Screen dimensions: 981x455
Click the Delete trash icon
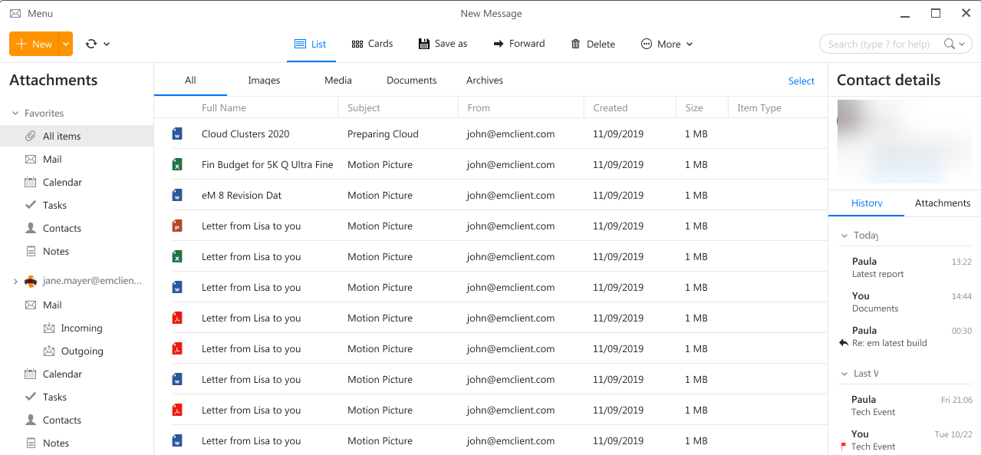(x=575, y=44)
